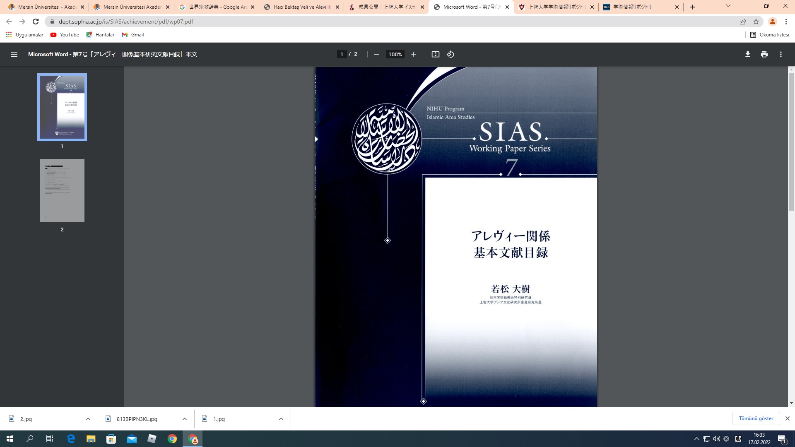
Task: Close the Microsoft Word PDF tab
Action: pos(507,7)
